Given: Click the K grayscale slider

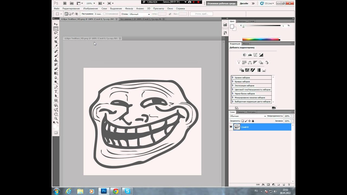Looking at the screenshot, I should coord(262,26).
